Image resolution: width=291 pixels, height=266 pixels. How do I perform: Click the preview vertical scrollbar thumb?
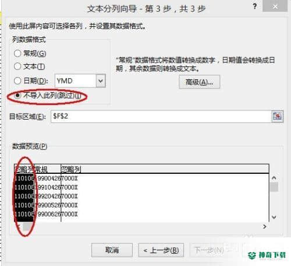(x=274, y=187)
